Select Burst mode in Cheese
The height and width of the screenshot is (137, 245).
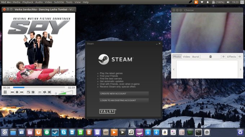(196, 57)
